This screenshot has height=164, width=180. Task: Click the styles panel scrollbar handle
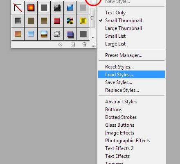click(x=93, y=18)
